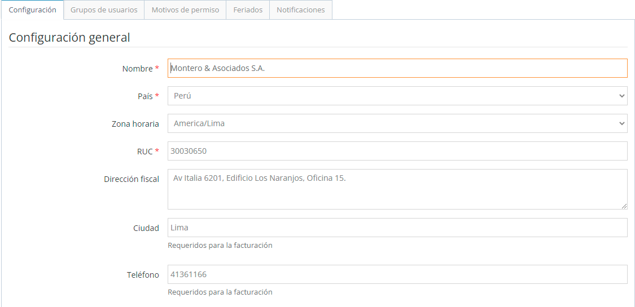
Task: Click the Zona horaria label
Action: 135,124
